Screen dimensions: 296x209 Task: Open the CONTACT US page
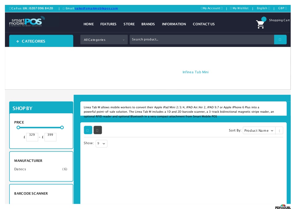204,24
